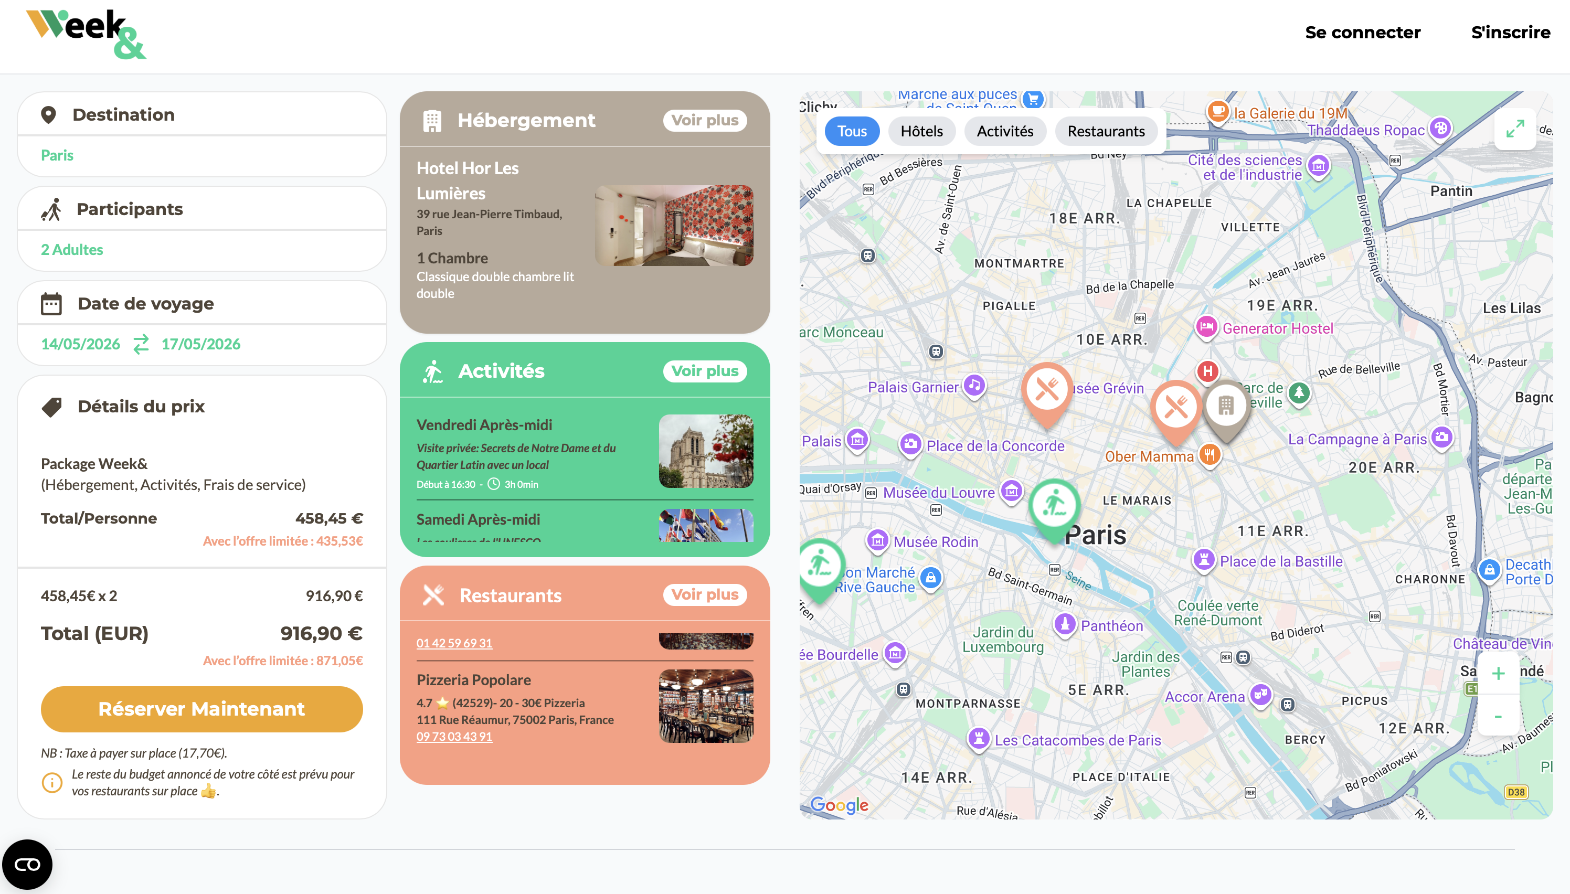This screenshot has height=894, width=1570.
Task: Change the departure date 14/05/2026
Action: 80,344
